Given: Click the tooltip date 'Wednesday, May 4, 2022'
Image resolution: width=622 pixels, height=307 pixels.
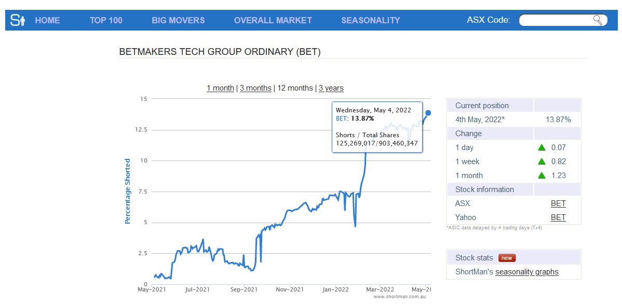Looking at the screenshot, I should point(373,110).
